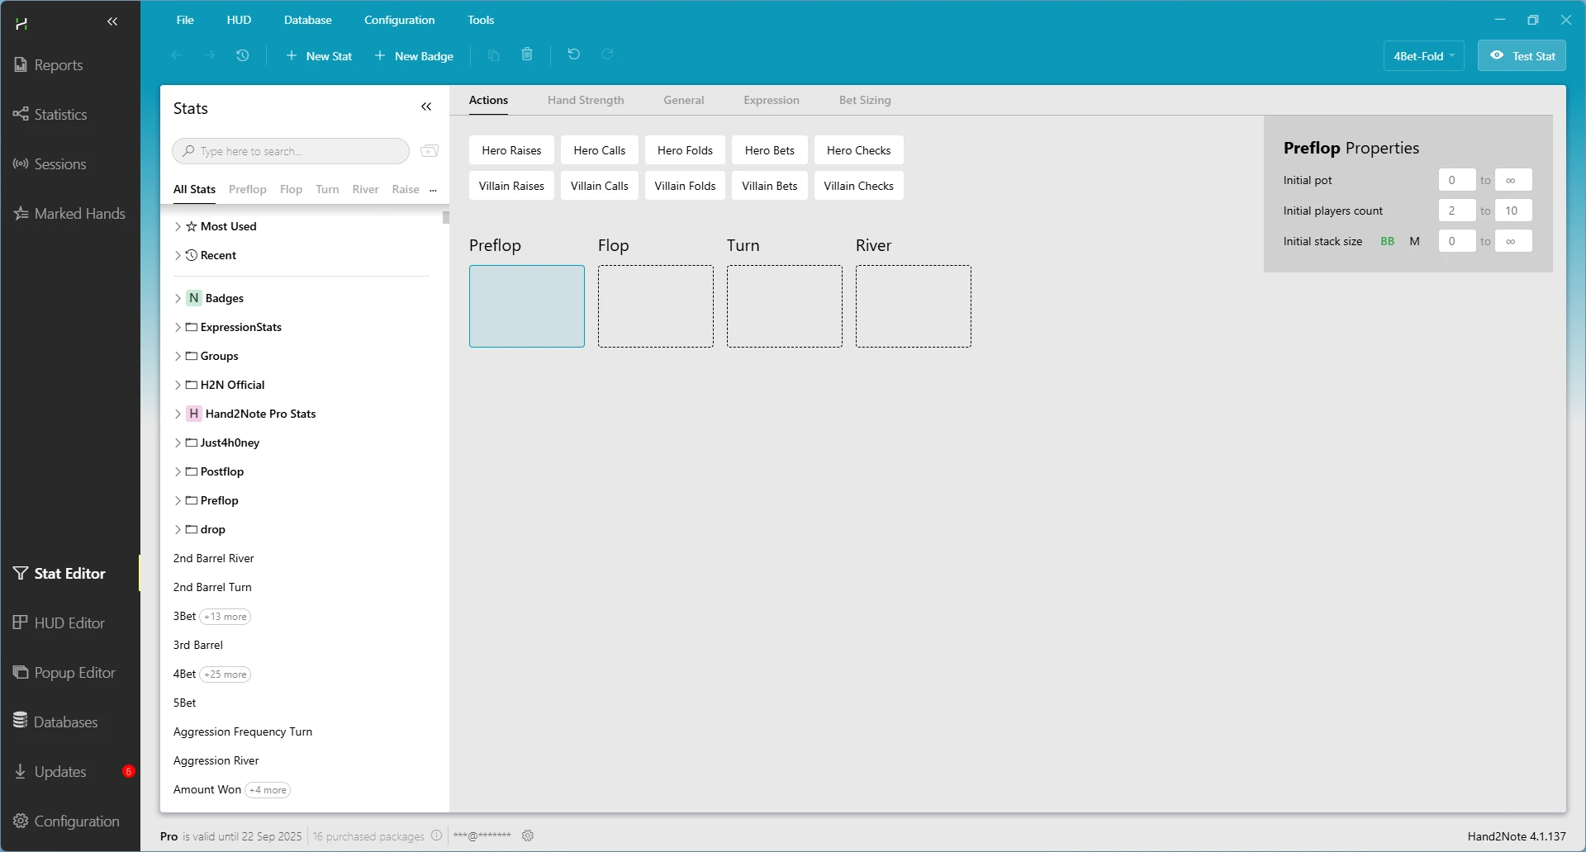Click the New Badge button
The width and height of the screenshot is (1586, 852).
[x=415, y=56]
